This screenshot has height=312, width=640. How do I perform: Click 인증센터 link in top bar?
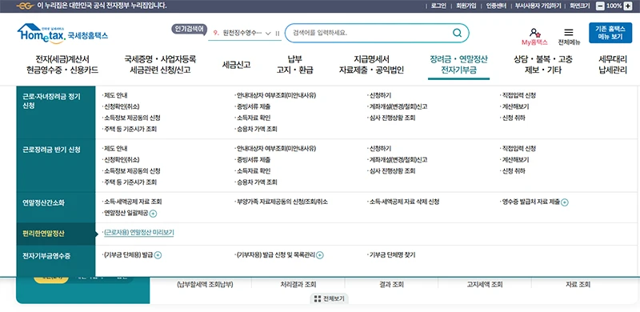(x=496, y=6)
